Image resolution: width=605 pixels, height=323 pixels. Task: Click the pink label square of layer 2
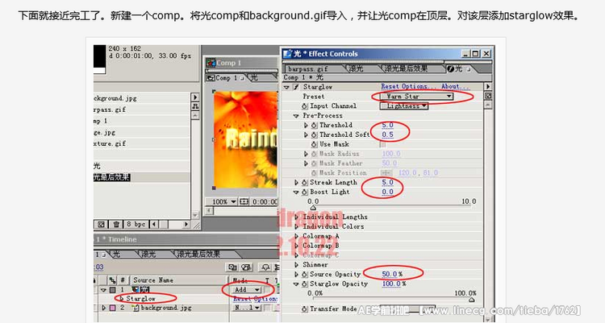click(x=112, y=308)
